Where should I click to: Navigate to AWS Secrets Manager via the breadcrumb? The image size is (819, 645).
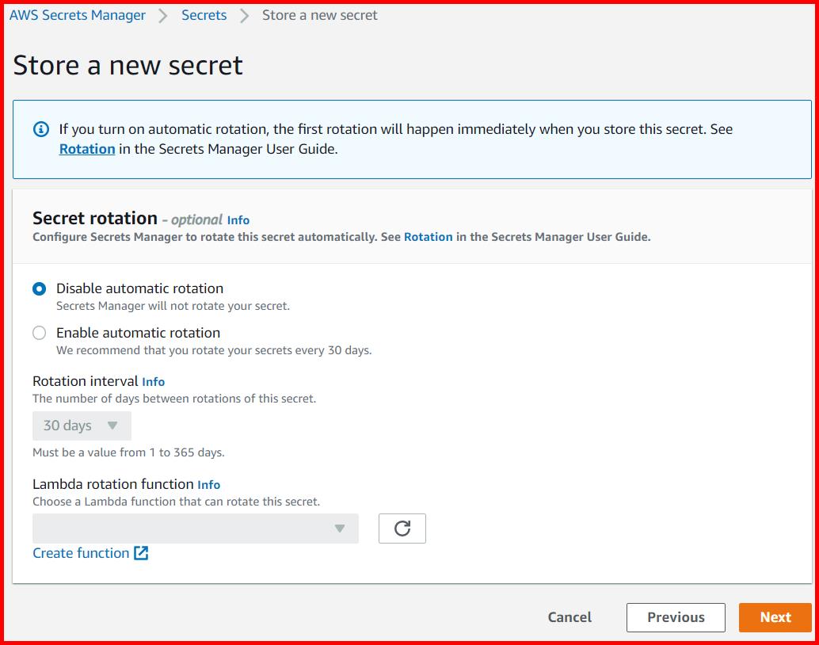point(77,14)
